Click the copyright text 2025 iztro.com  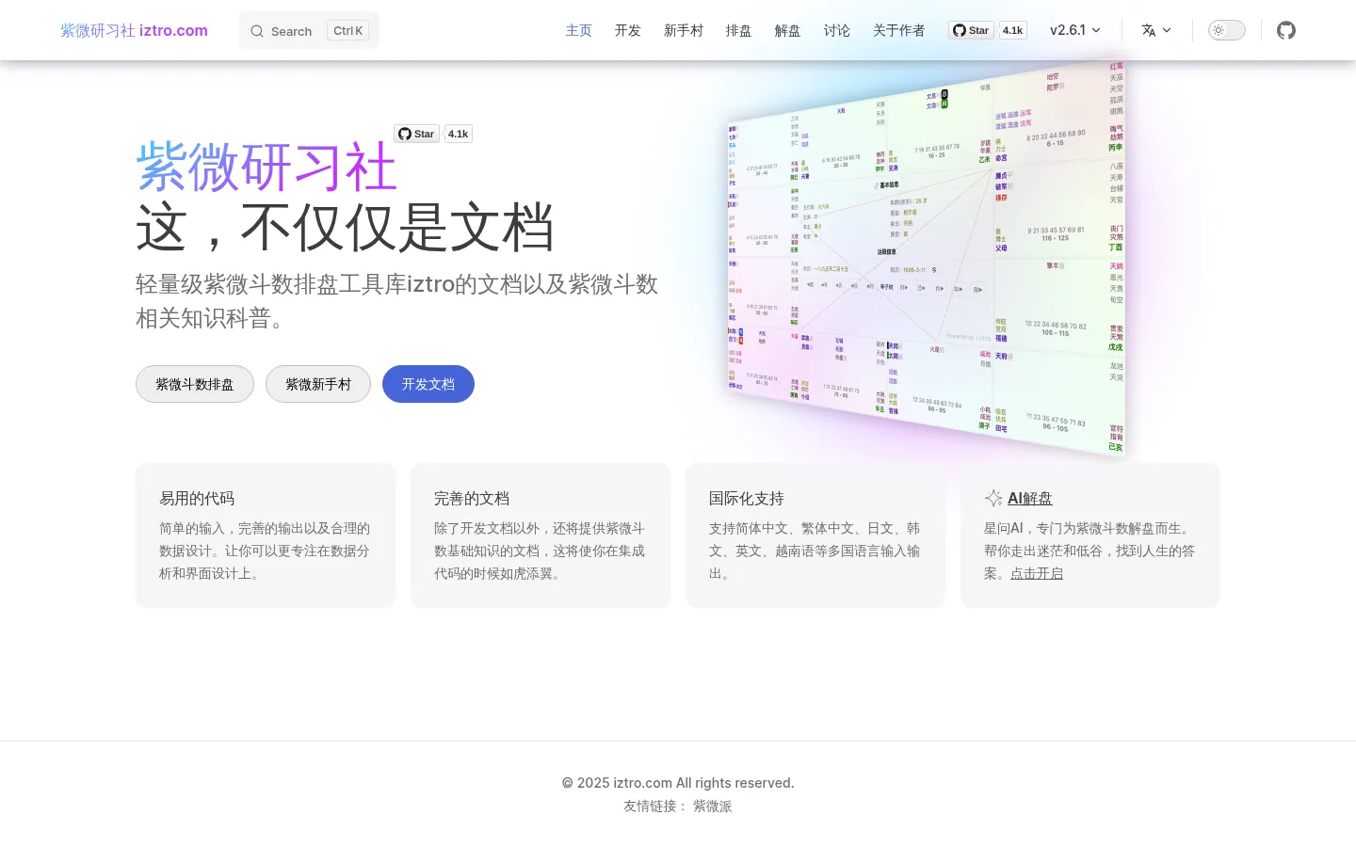click(x=678, y=783)
